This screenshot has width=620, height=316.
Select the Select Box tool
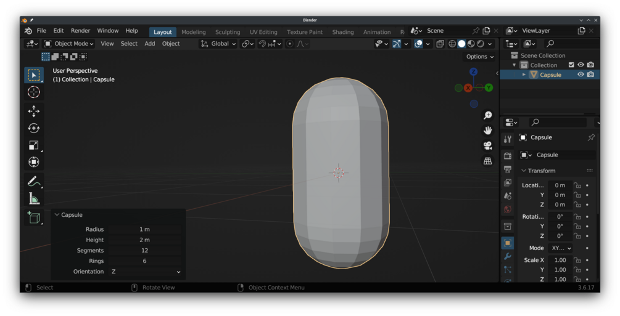pos(33,75)
